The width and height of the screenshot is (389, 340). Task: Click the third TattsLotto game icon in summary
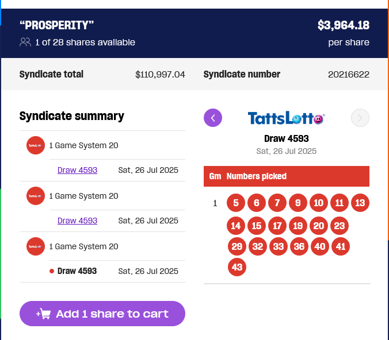(x=36, y=246)
